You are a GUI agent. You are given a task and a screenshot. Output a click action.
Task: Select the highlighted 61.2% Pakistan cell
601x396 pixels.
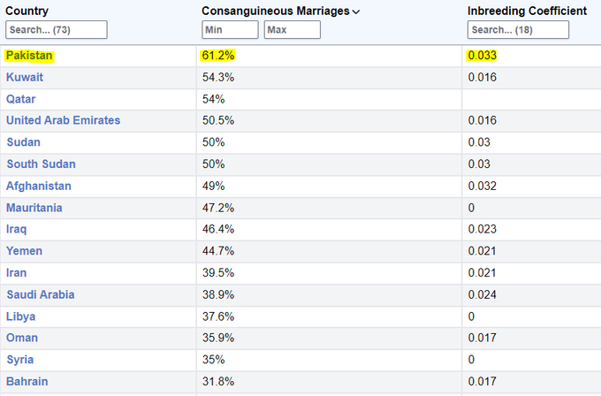pos(218,56)
